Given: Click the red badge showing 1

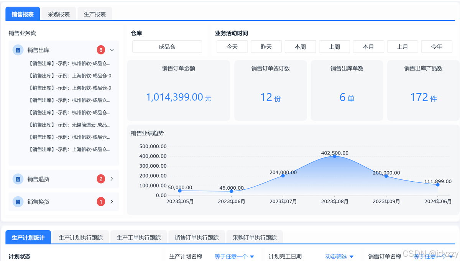Looking at the screenshot, I should tap(101, 202).
